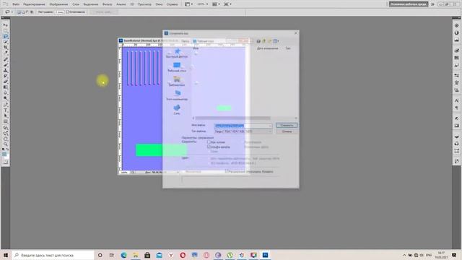
Task: Click the Windows taskbar search box
Action: point(53,255)
